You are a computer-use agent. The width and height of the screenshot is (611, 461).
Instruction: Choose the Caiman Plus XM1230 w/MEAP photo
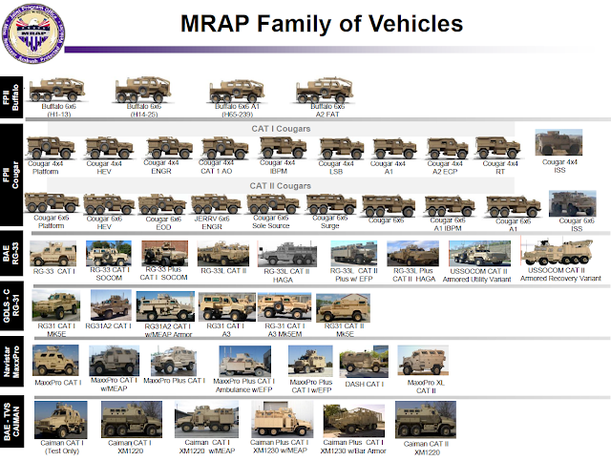click(283, 420)
